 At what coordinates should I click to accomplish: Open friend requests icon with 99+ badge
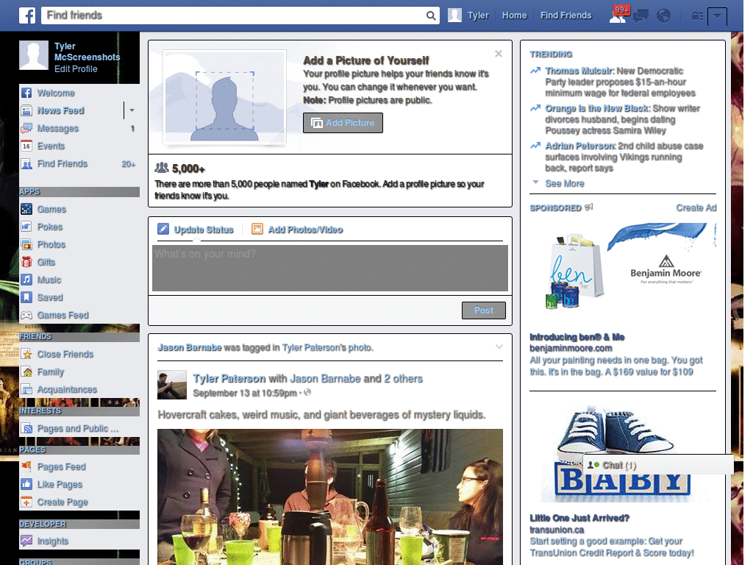618,15
